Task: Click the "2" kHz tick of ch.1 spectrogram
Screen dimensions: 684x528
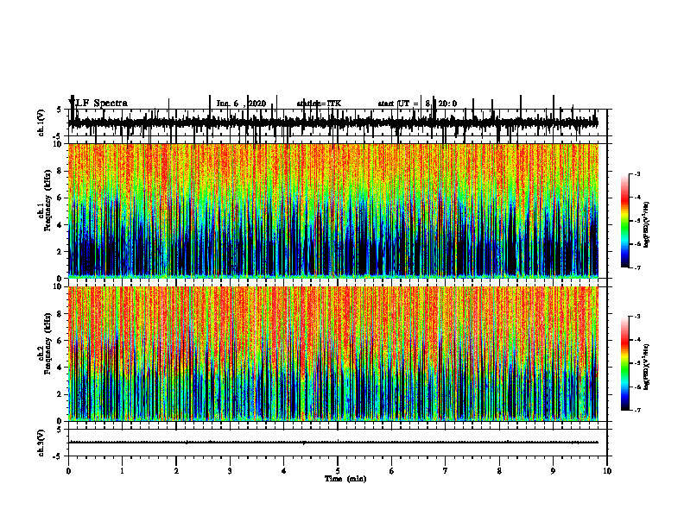Action: point(60,252)
